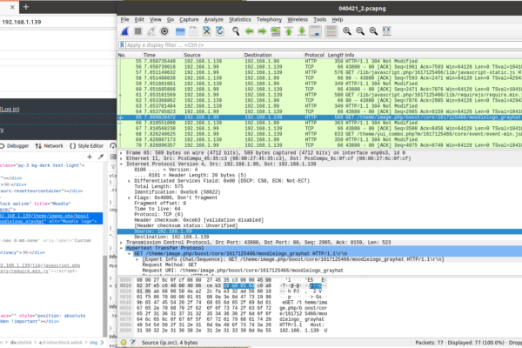Jump to the last packet
Screen dimensions: 522x348
point(302,31)
